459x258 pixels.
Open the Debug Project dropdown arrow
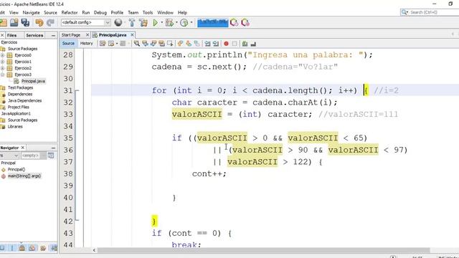[x=176, y=22]
